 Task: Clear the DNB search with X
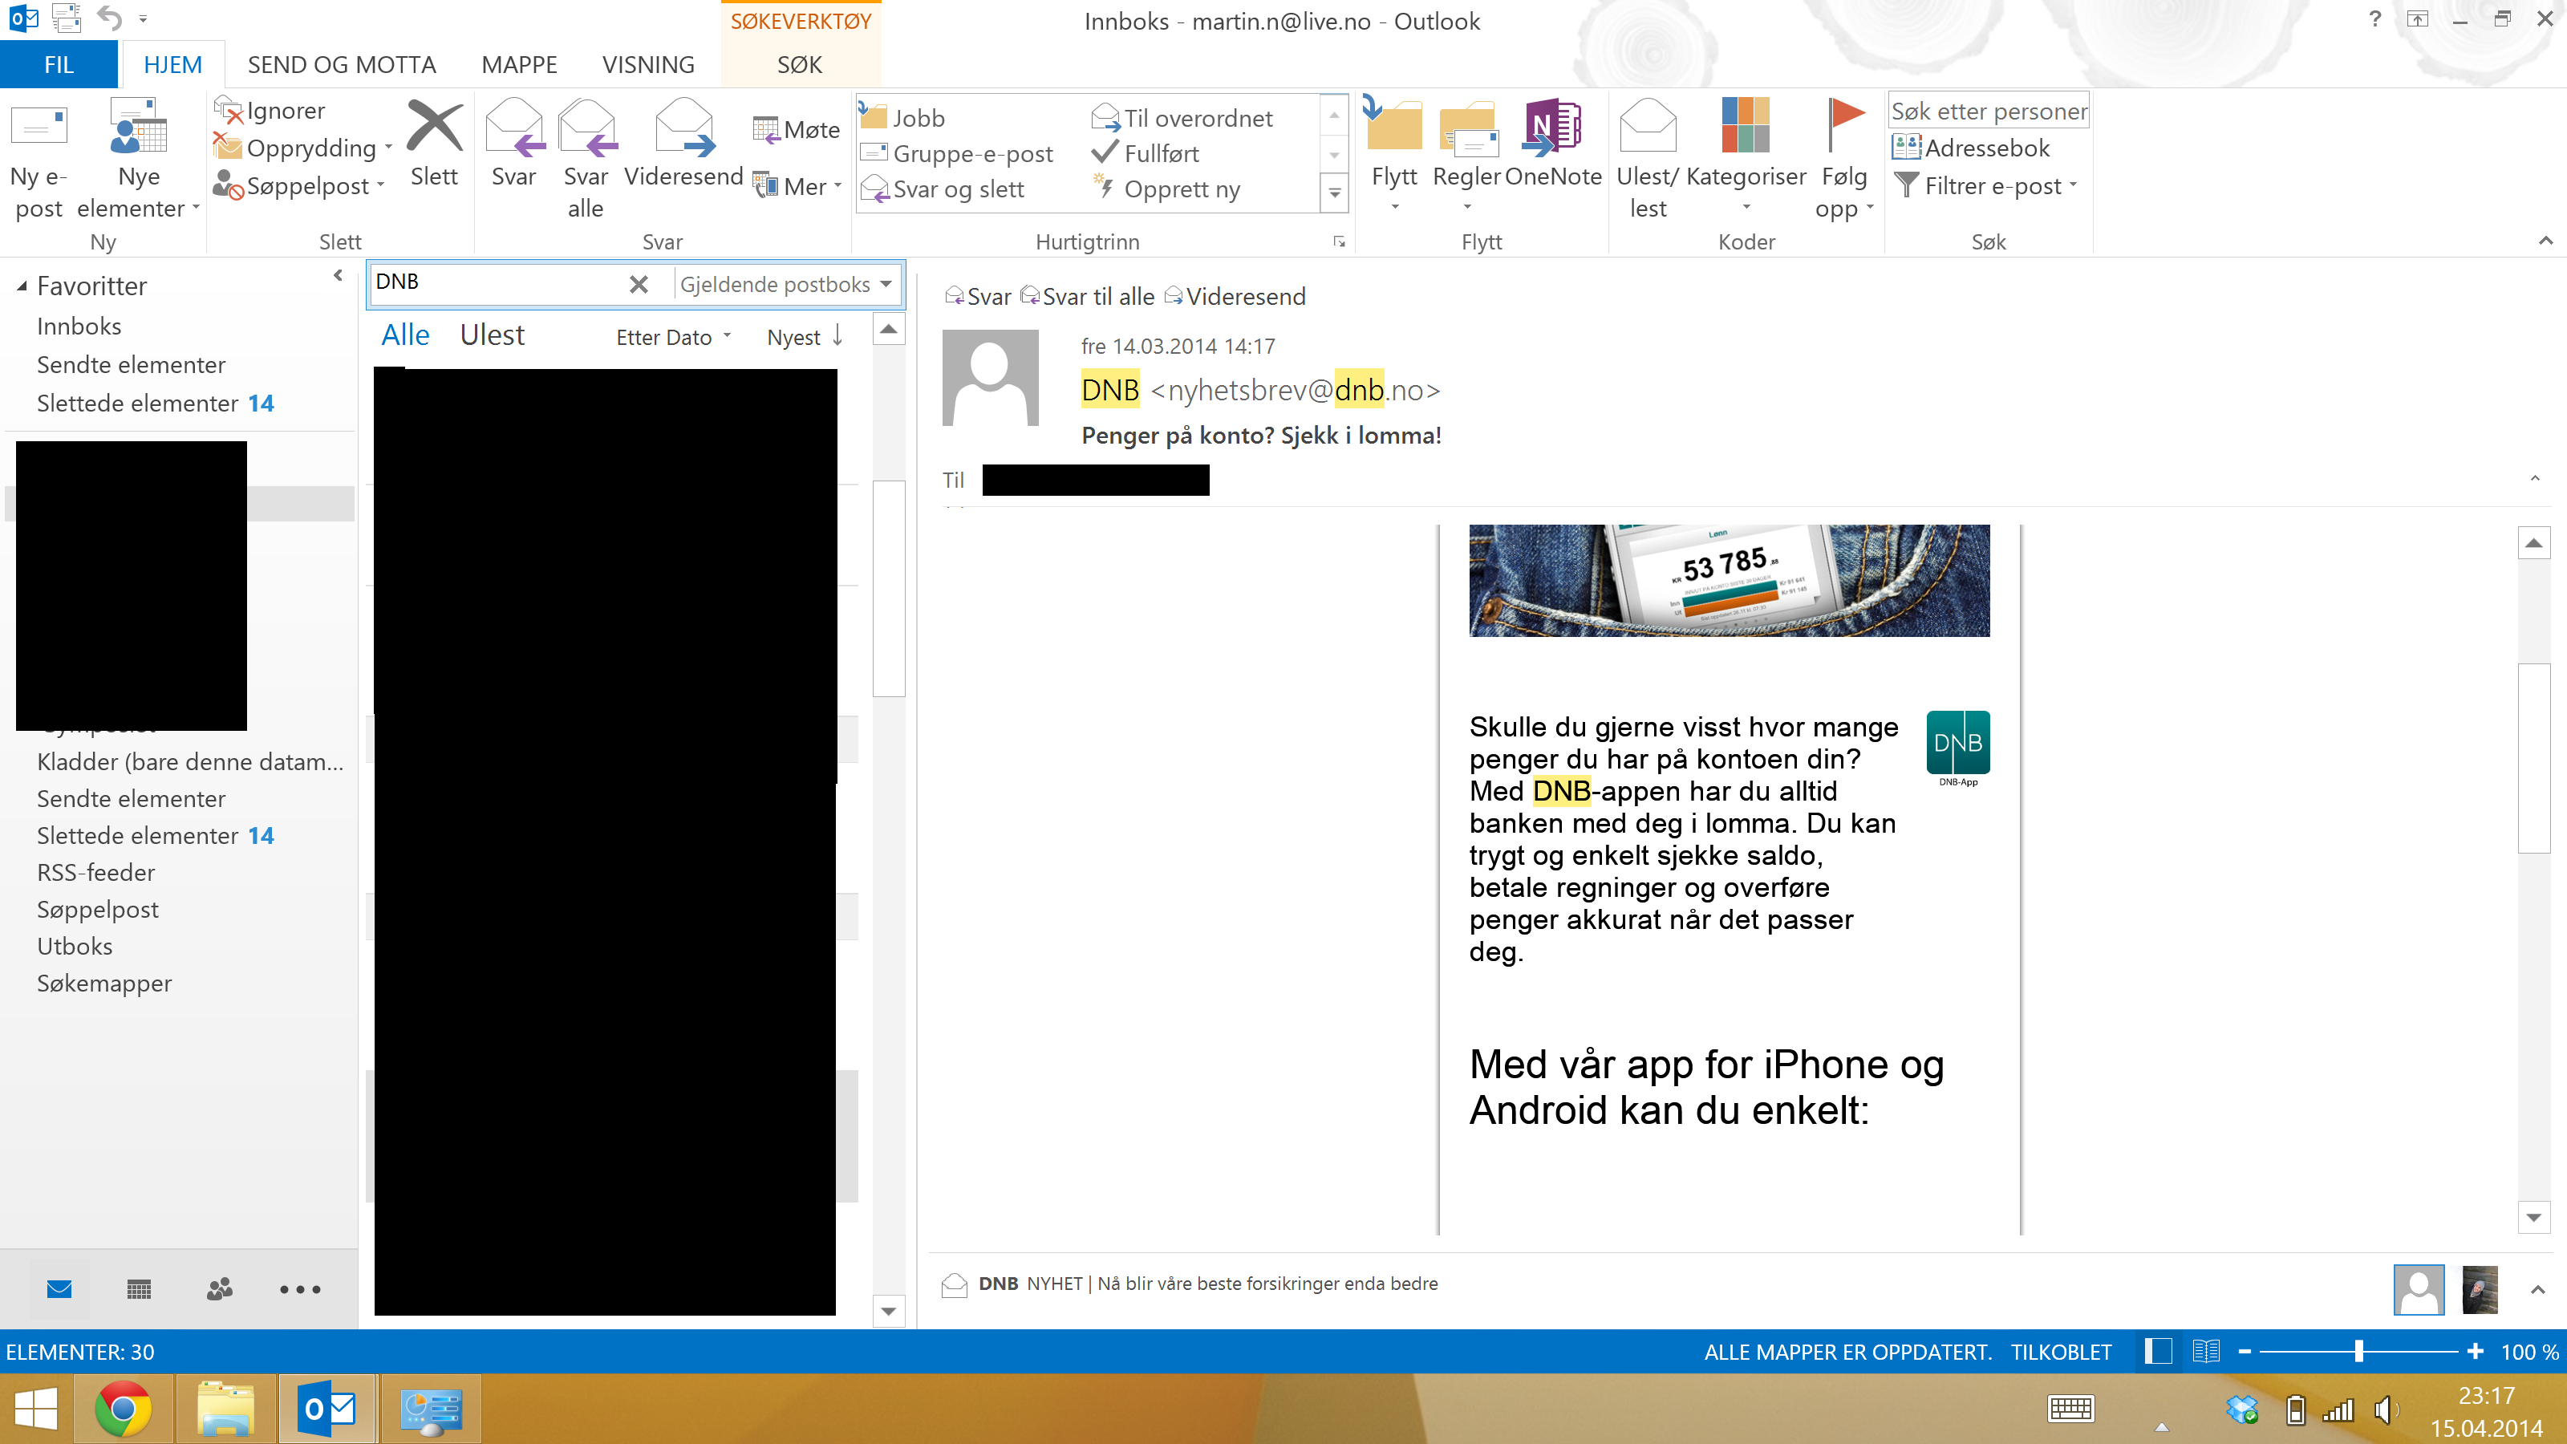pyautogui.click(x=639, y=285)
